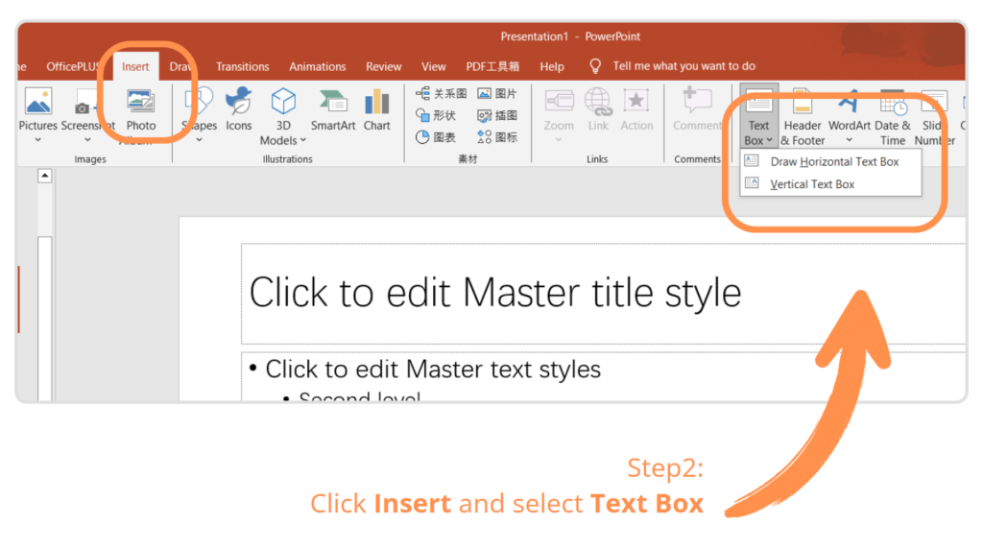983x549 pixels.
Task: Insert a Chart from the ribbon
Action: tap(377, 108)
